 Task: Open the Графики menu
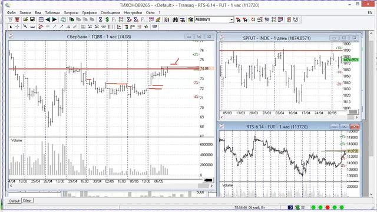(89, 12)
